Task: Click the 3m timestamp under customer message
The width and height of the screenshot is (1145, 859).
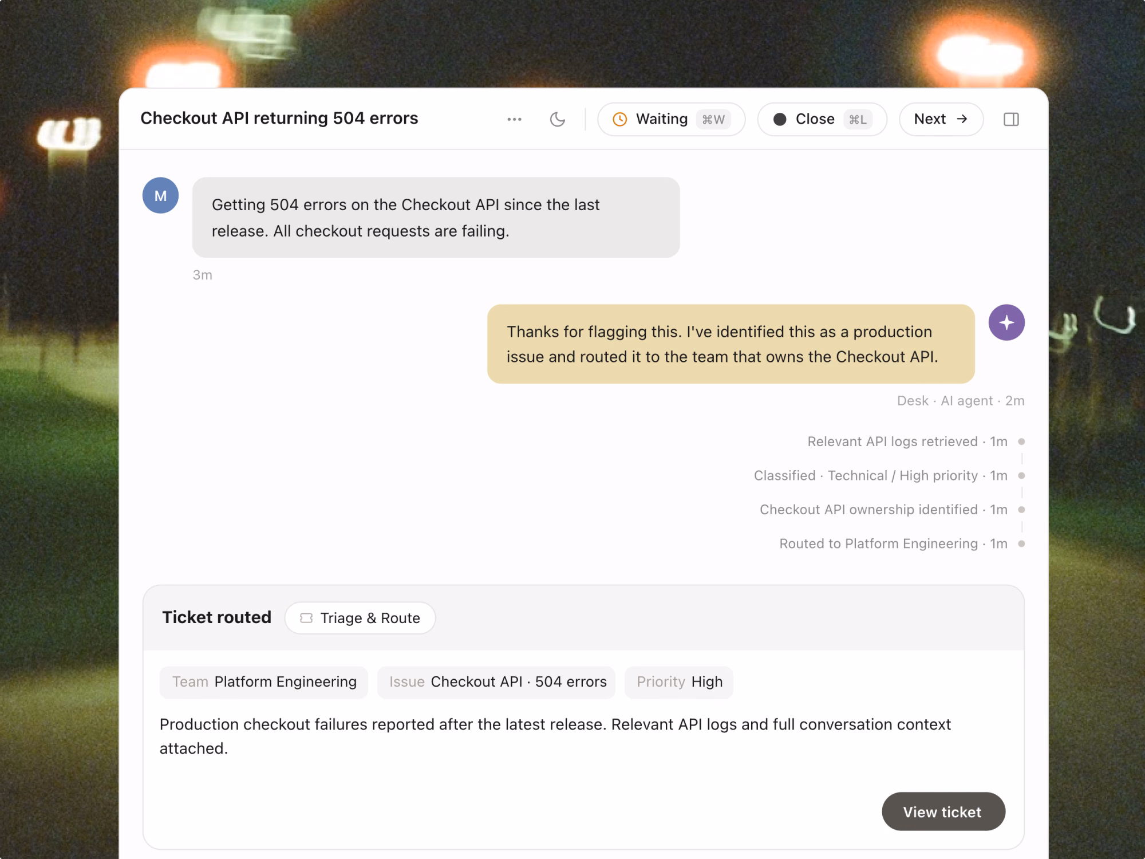Action: click(202, 275)
